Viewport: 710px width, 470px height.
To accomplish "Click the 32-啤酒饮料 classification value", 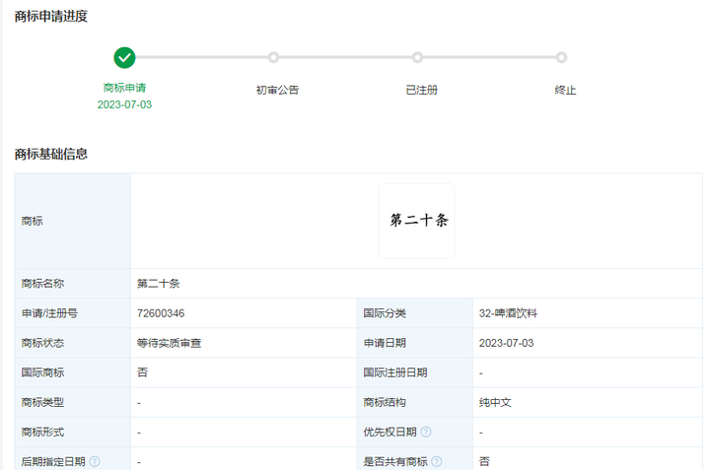I will pyautogui.click(x=508, y=313).
